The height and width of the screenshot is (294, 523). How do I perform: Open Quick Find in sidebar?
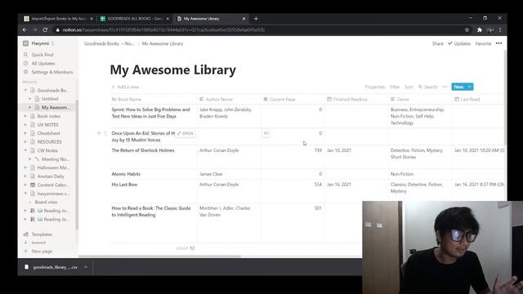tap(42, 55)
